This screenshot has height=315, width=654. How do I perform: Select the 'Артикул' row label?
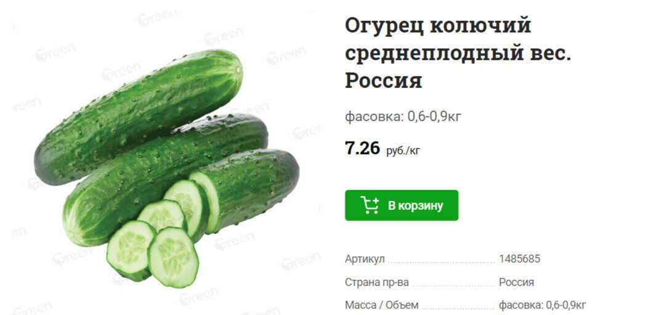tap(365, 259)
